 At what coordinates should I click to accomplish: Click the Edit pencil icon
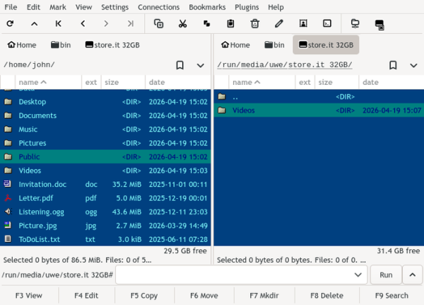279,23
